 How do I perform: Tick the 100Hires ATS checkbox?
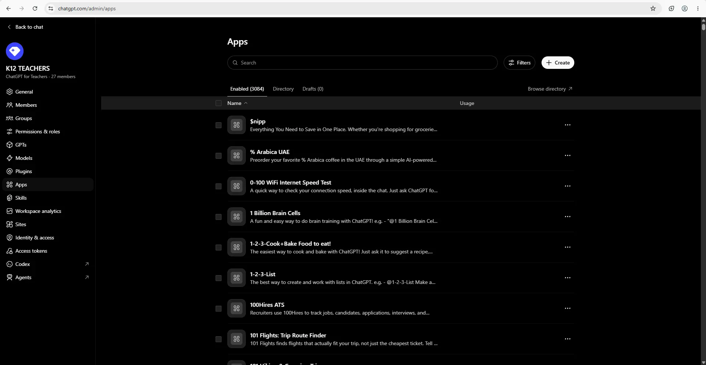(x=219, y=309)
